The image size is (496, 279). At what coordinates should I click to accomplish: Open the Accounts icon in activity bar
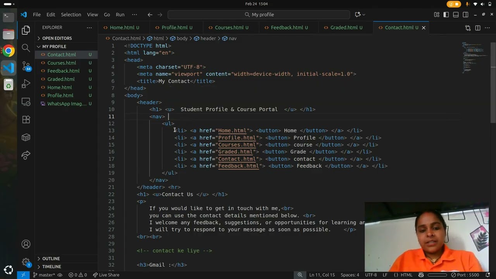click(26, 244)
